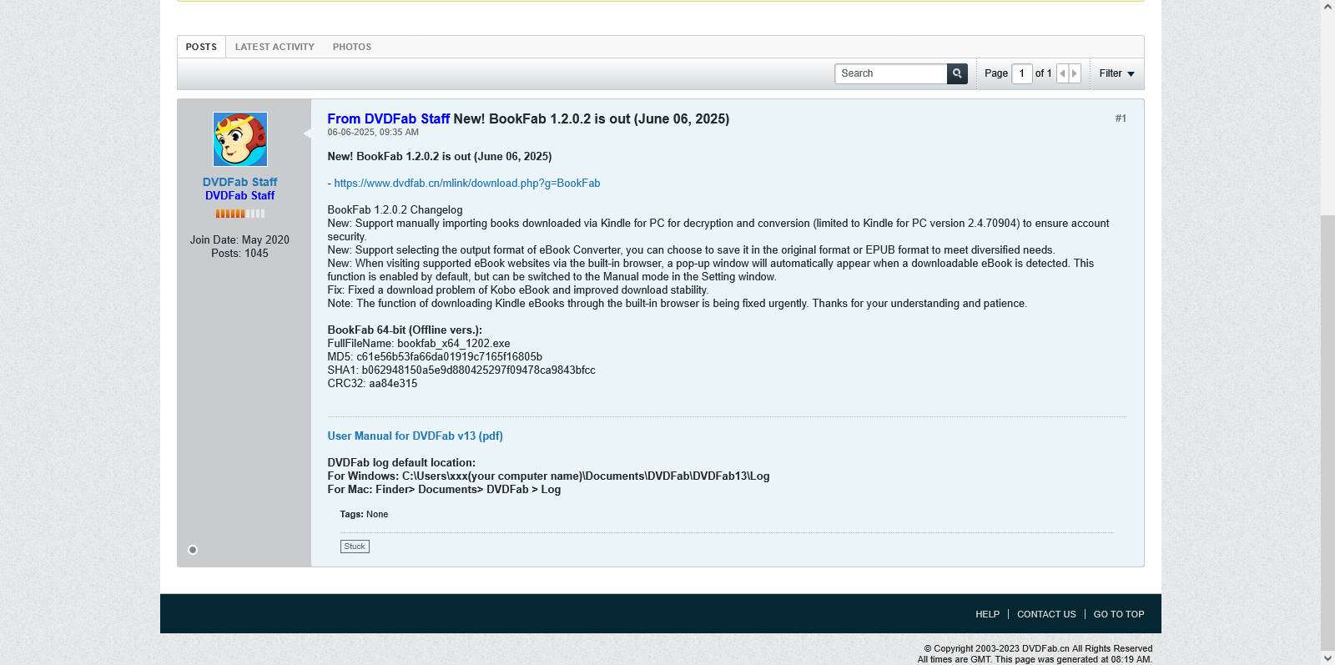Focus the Search input field
Image resolution: width=1335 pixels, height=665 pixels.
point(890,73)
